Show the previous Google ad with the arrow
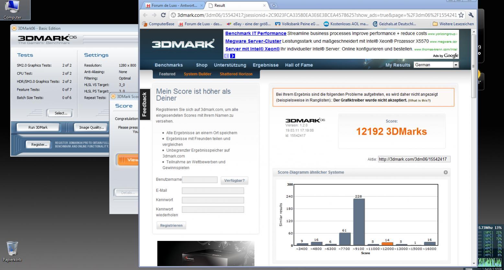 [x=226, y=56]
